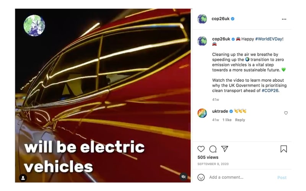Open uktrade profile avatar
Image resolution: width=306 pixels, height=191 pixels.
coord(202,113)
